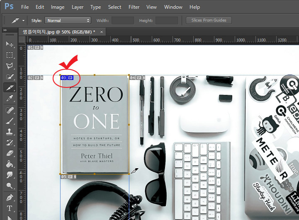Open the Window menu
Screen dimensions: 299x220
point(173,7)
